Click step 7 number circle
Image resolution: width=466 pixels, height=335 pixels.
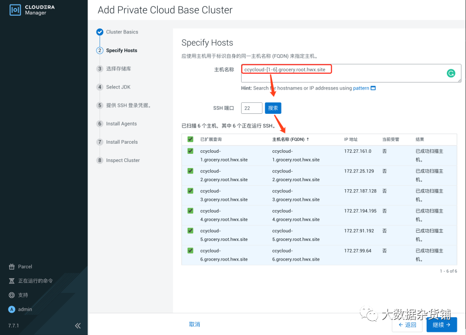pyautogui.click(x=100, y=142)
